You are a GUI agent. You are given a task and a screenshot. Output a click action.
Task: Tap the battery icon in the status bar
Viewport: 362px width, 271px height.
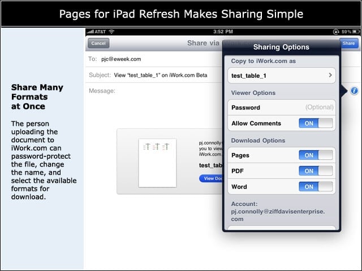coord(356,32)
